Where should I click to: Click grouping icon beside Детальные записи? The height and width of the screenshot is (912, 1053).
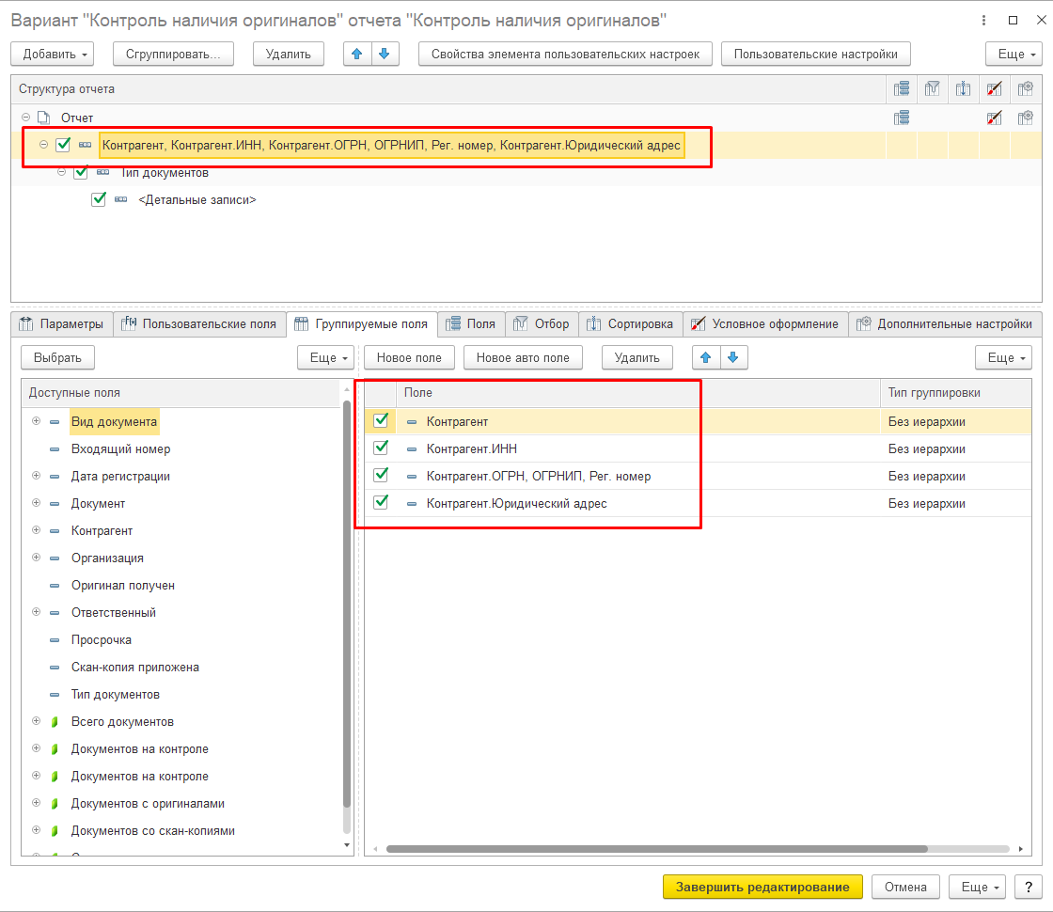(x=121, y=199)
